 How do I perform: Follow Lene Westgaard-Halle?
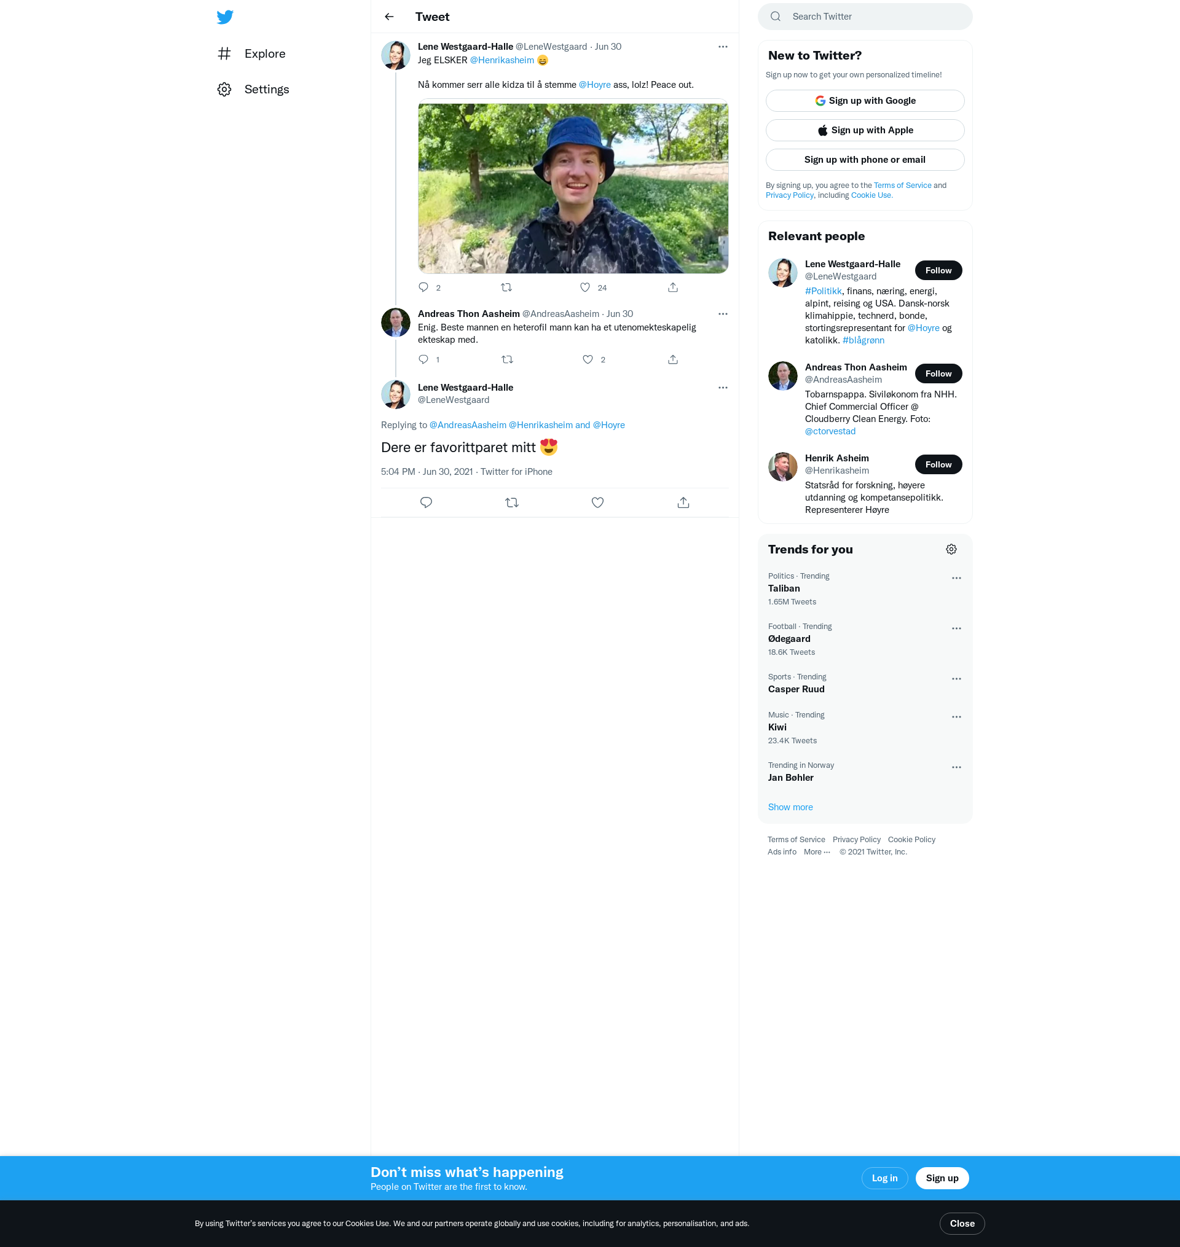938,270
